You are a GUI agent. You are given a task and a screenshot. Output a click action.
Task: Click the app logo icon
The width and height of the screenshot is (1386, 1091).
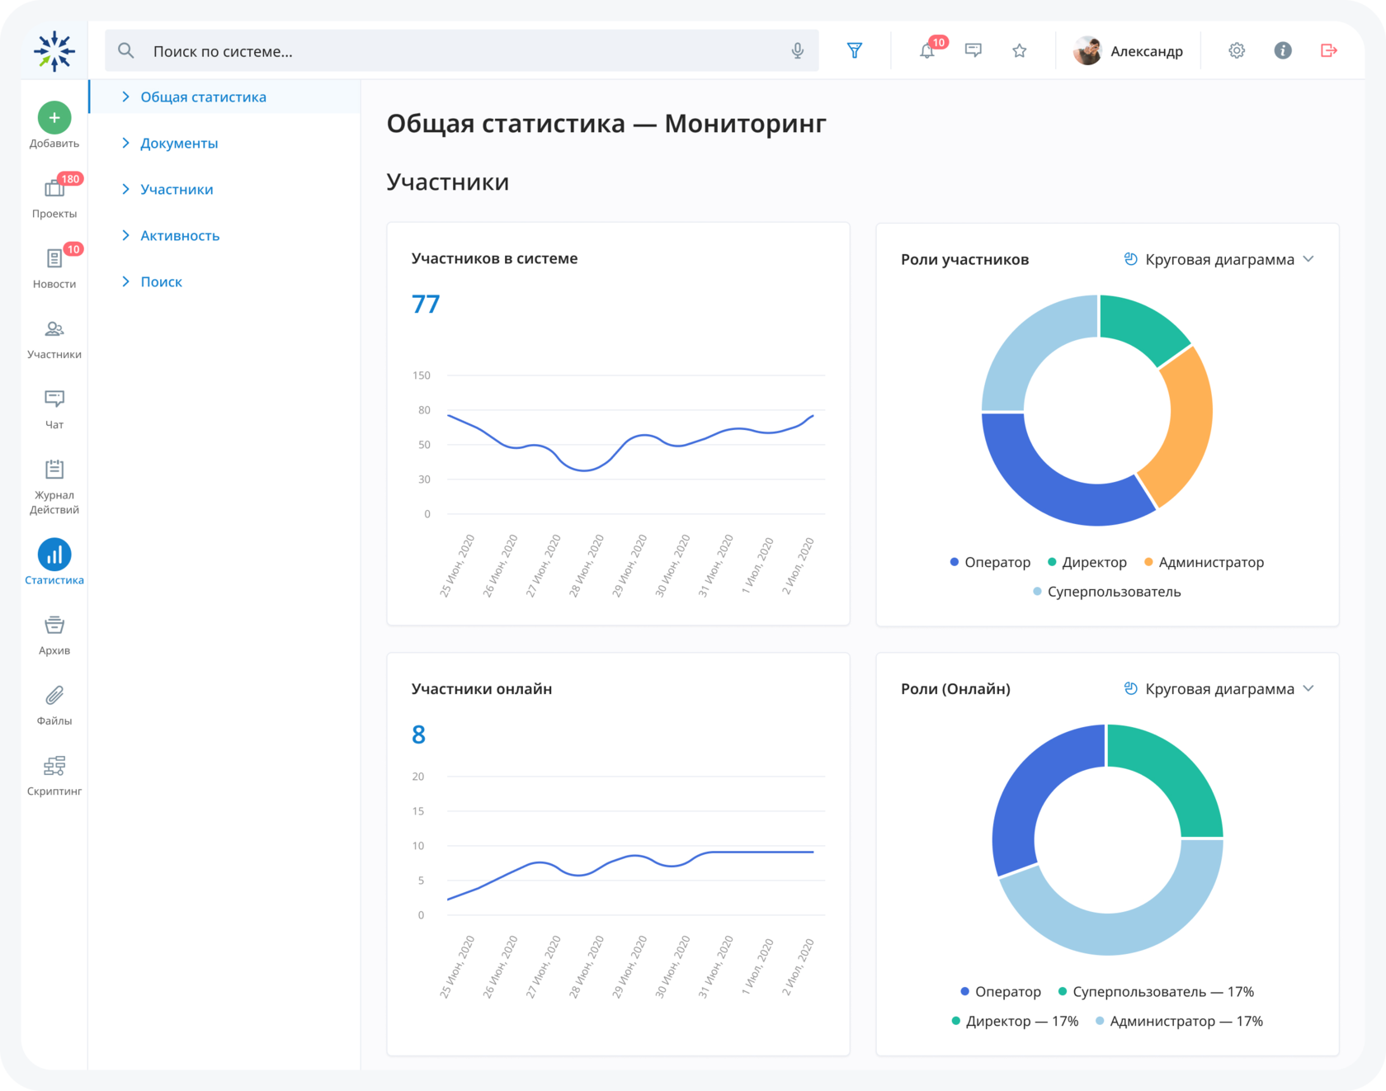(54, 50)
